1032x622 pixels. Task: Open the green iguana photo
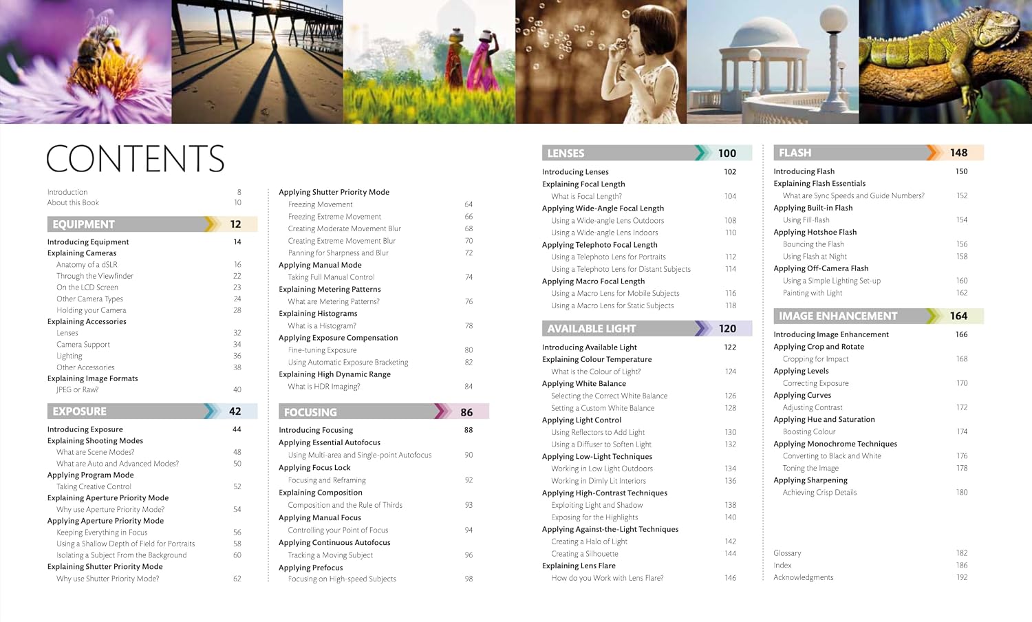coord(945,62)
